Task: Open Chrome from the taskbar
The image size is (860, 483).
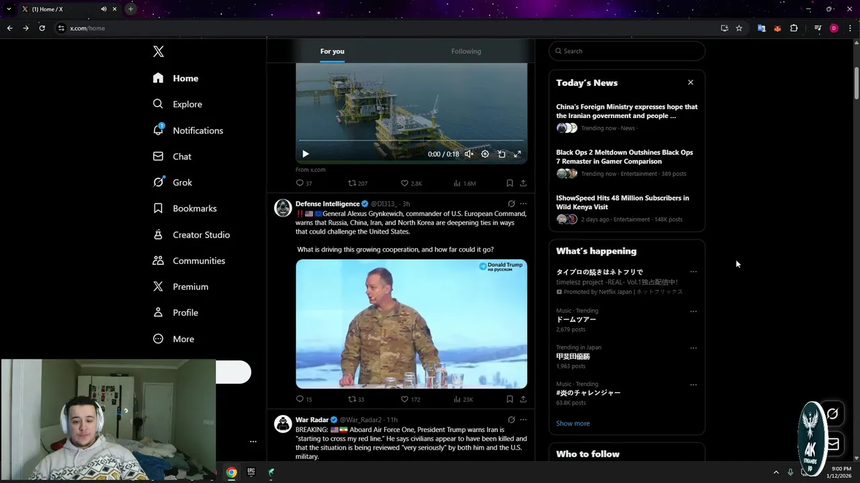Action: 231,472
